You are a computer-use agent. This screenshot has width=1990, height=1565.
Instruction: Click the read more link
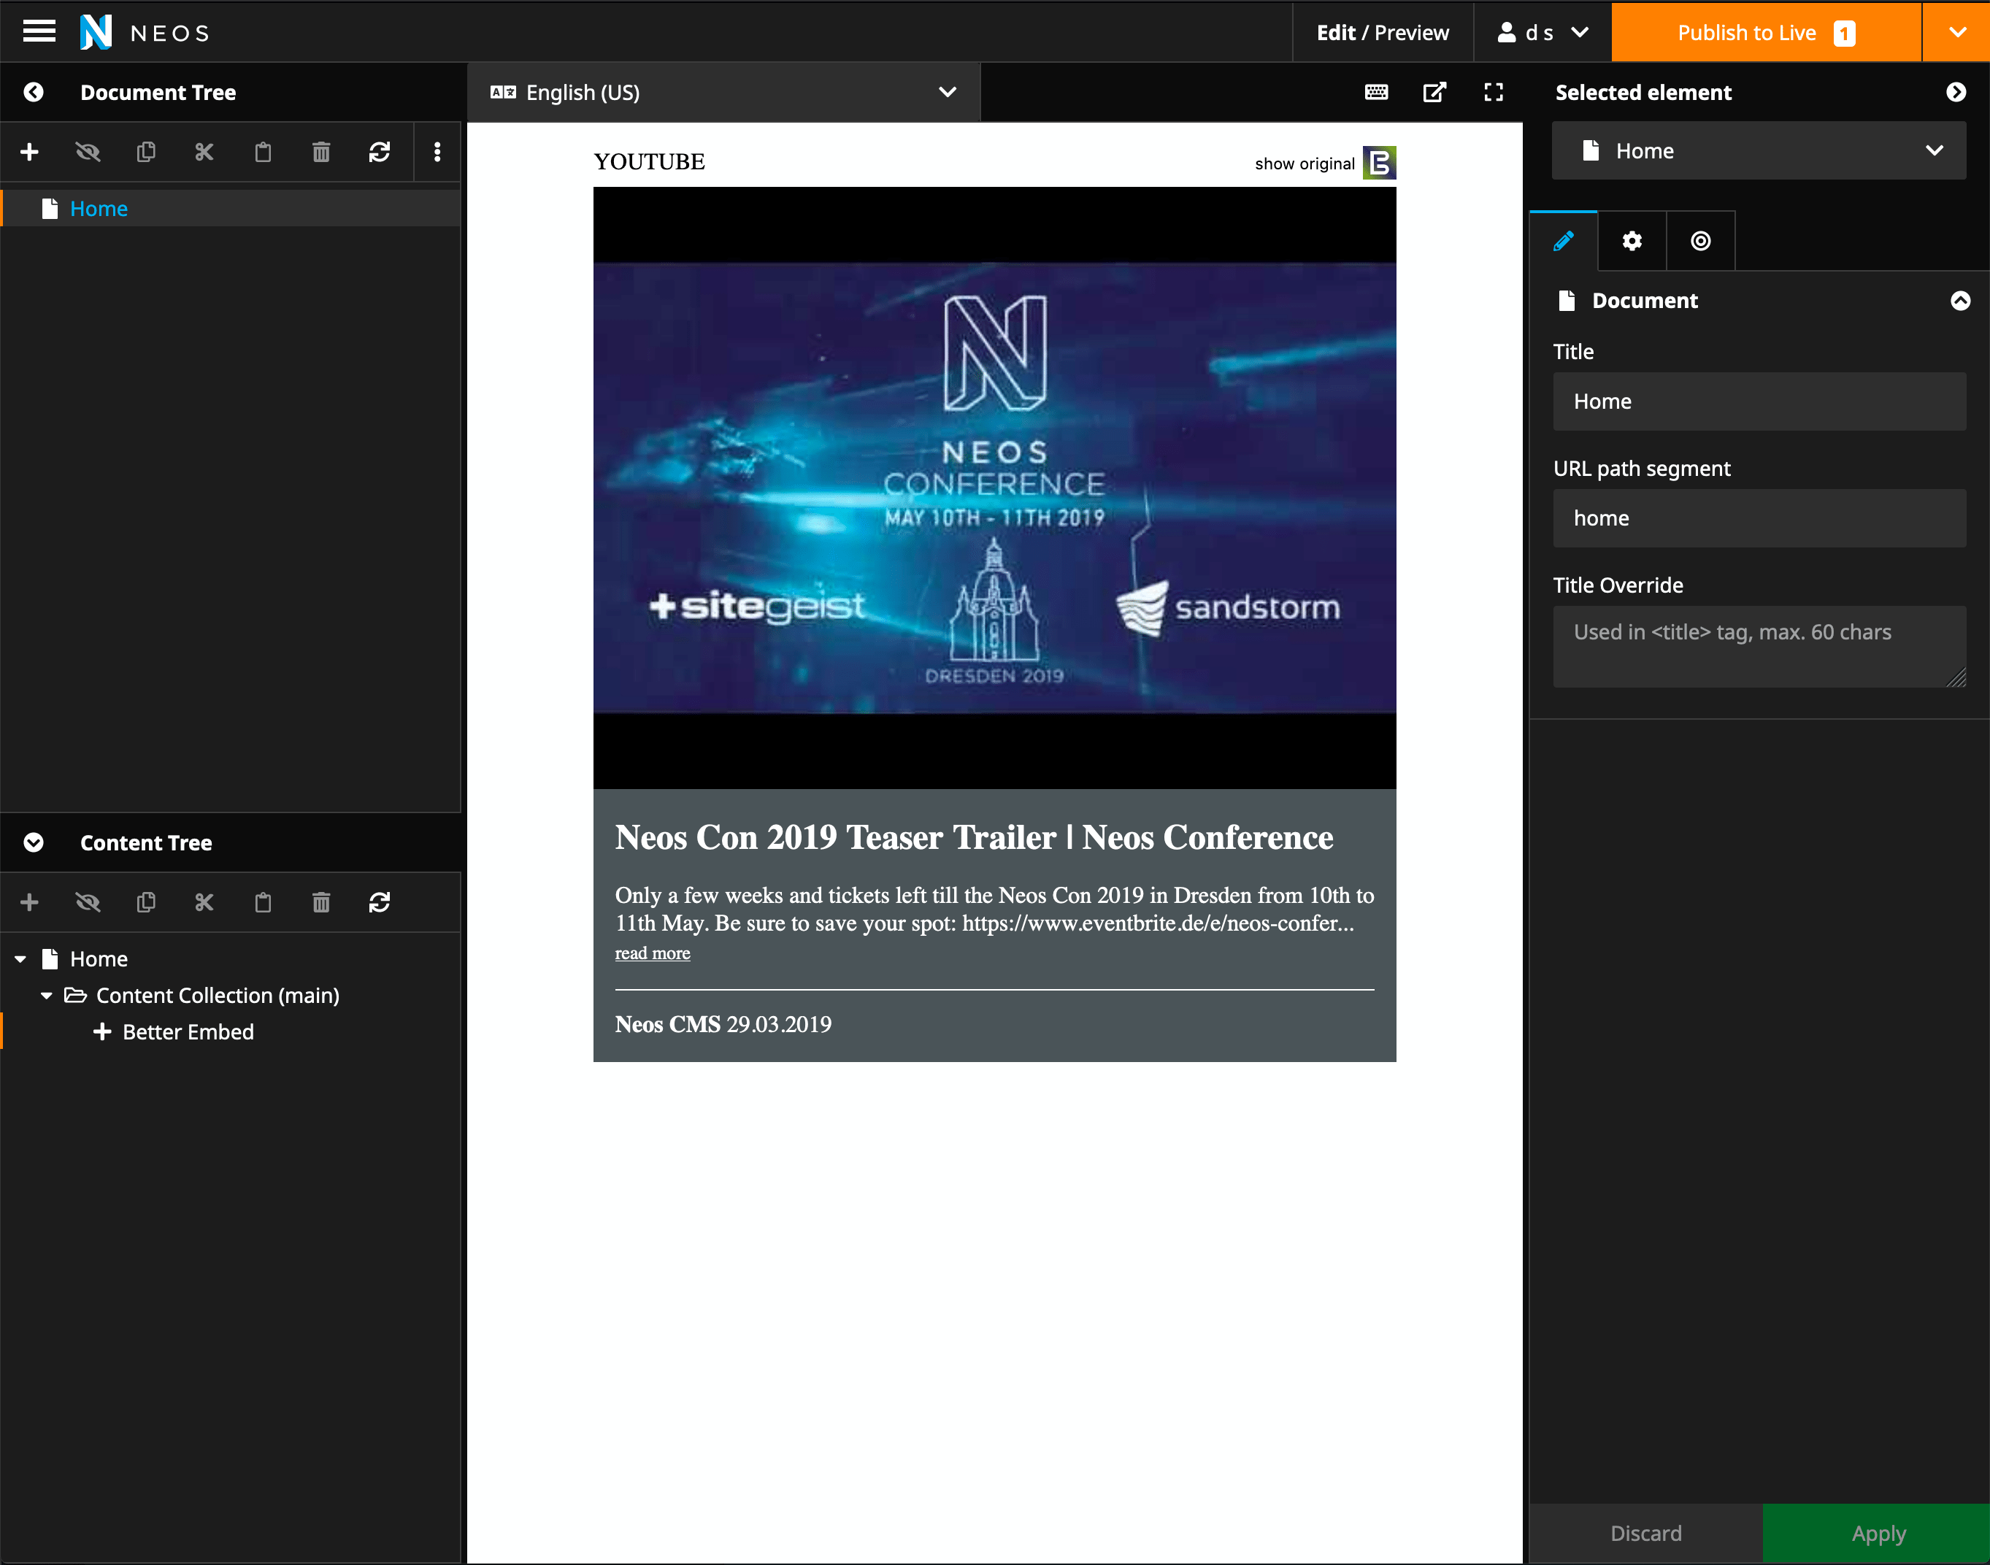pos(653,954)
